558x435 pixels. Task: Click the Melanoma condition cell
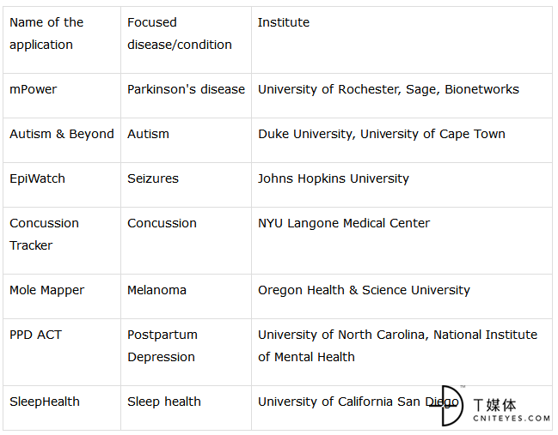tap(186, 297)
